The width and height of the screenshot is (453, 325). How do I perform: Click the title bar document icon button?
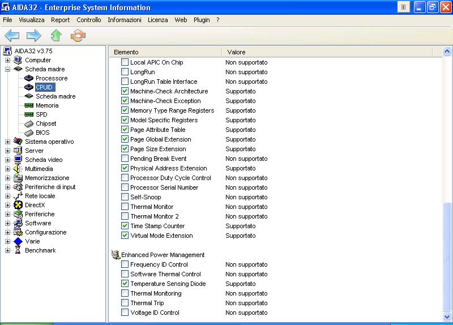point(404,7)
